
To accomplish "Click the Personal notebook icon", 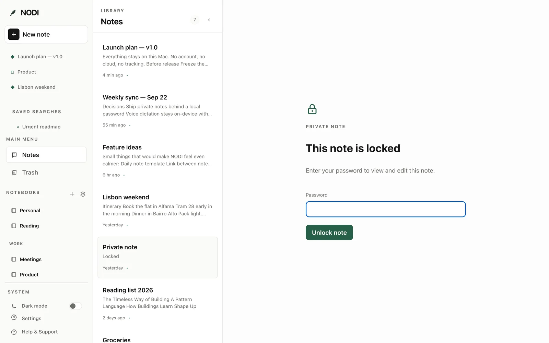I will [14, 211].
